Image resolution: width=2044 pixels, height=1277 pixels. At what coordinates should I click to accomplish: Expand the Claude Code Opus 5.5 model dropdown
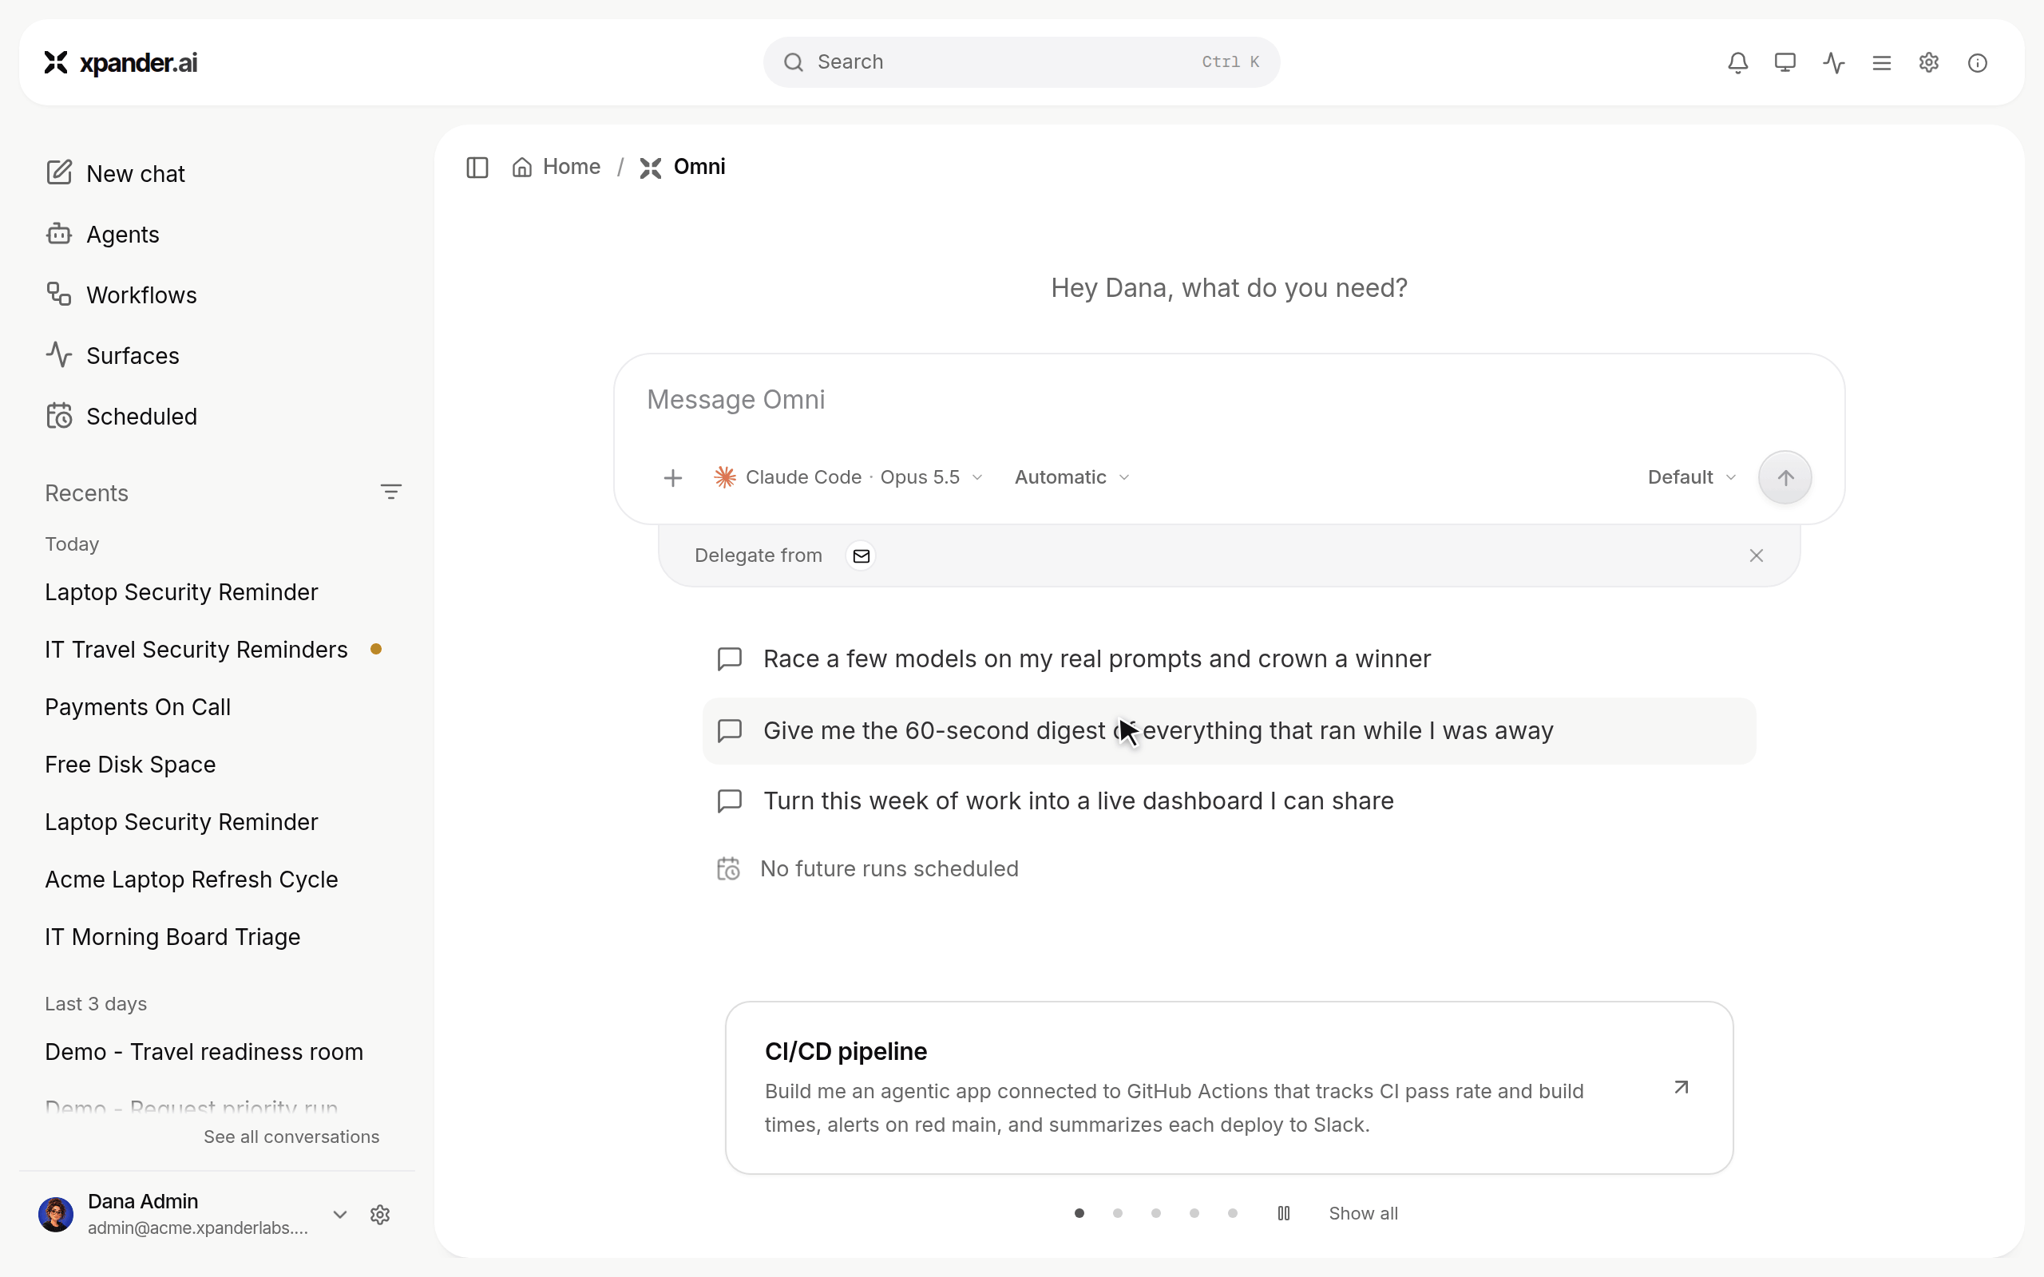pyautogui.click(x=848, y=477)
